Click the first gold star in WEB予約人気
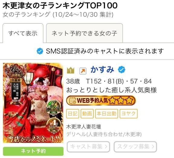This screenshot has width=174, height=158. [112, 101]
